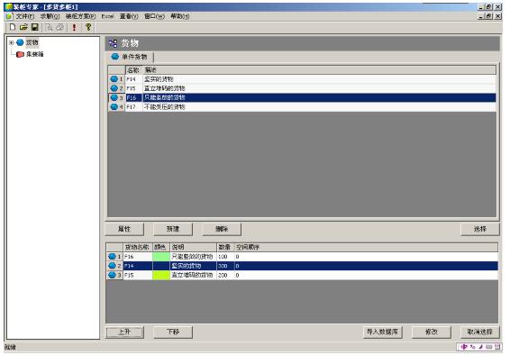
Task: Click the 删除 button
Action: [x=222, y=229]
